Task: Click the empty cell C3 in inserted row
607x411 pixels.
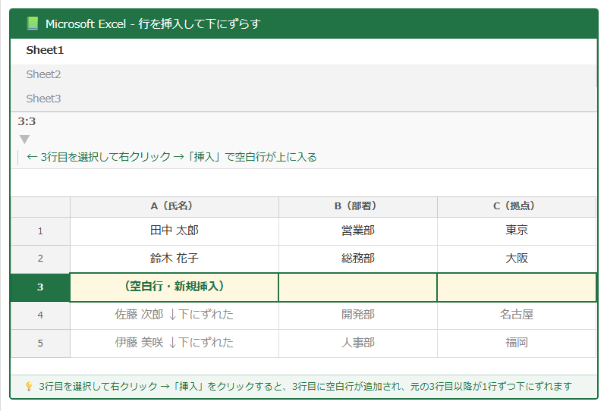Action: (516, 287)
